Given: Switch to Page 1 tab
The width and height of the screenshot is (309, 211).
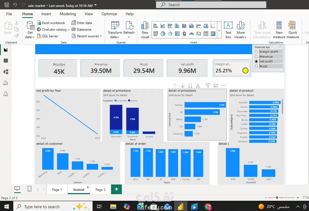Looking at the screenshot, I should click(57, 189).
